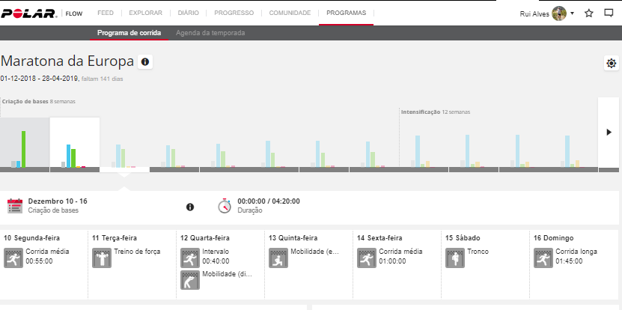
Task: Open Friday's Corrida média workout
Action: point(366,258)
